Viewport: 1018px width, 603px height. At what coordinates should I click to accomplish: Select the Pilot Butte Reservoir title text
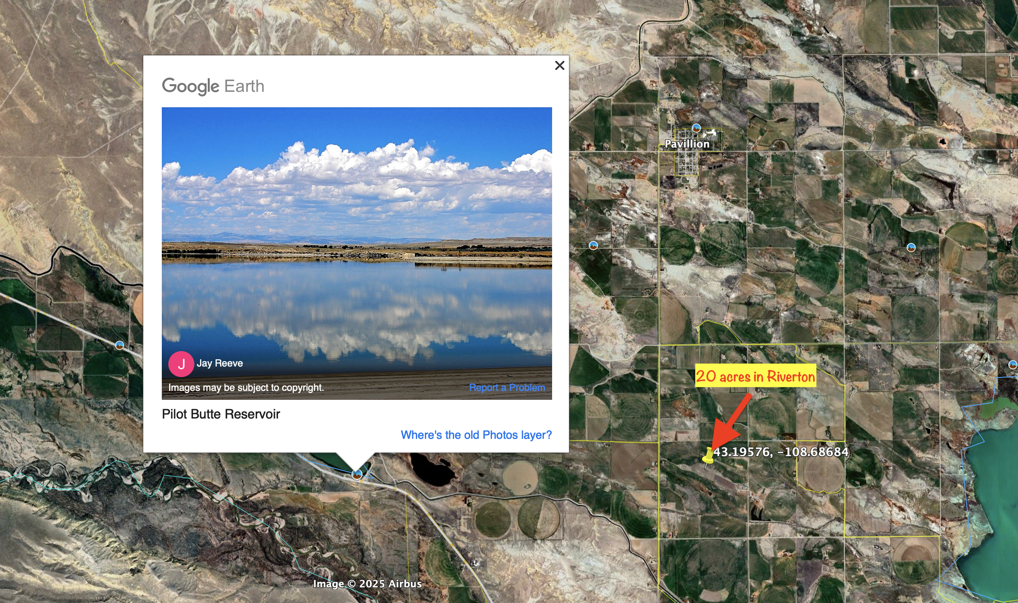click(221, 414)
